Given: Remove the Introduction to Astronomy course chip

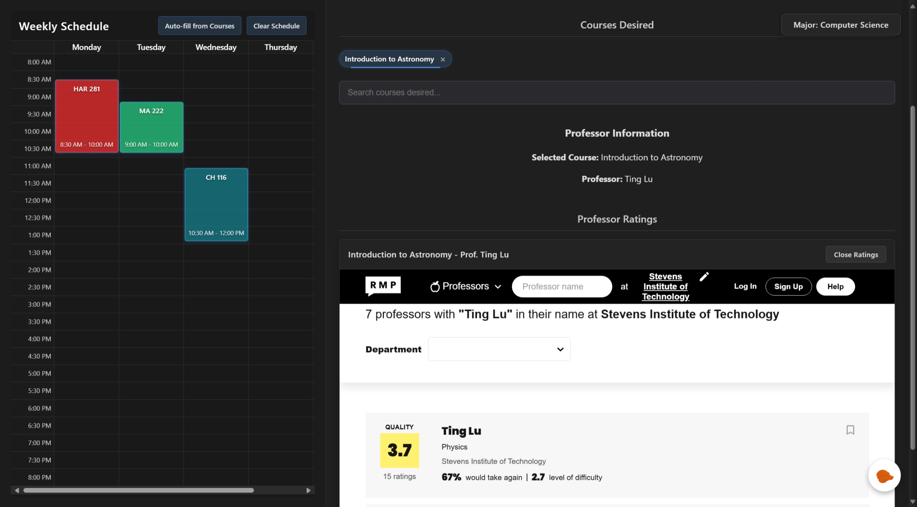Looking at the screenshot, I should tap(443, 59).
